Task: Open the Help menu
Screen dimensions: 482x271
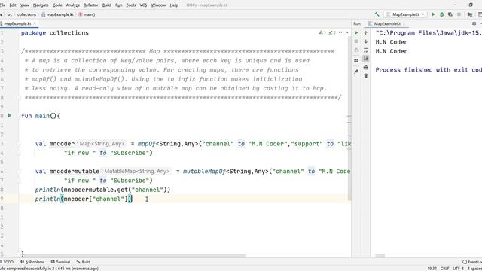Action: [x=174, y=5]
